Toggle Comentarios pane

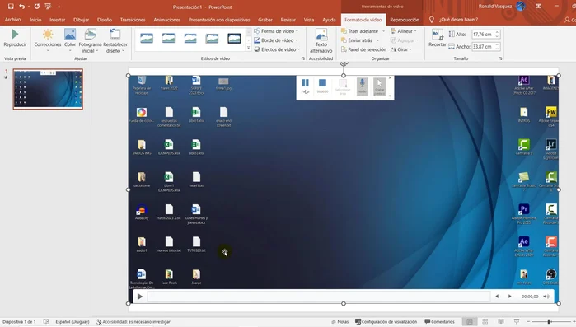pyautogui.click(x=440, y=322)
